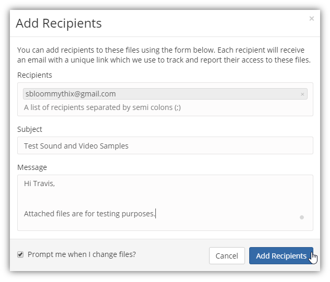
Task: Click the Recipients field label
Action: click(x=34, y=75)
